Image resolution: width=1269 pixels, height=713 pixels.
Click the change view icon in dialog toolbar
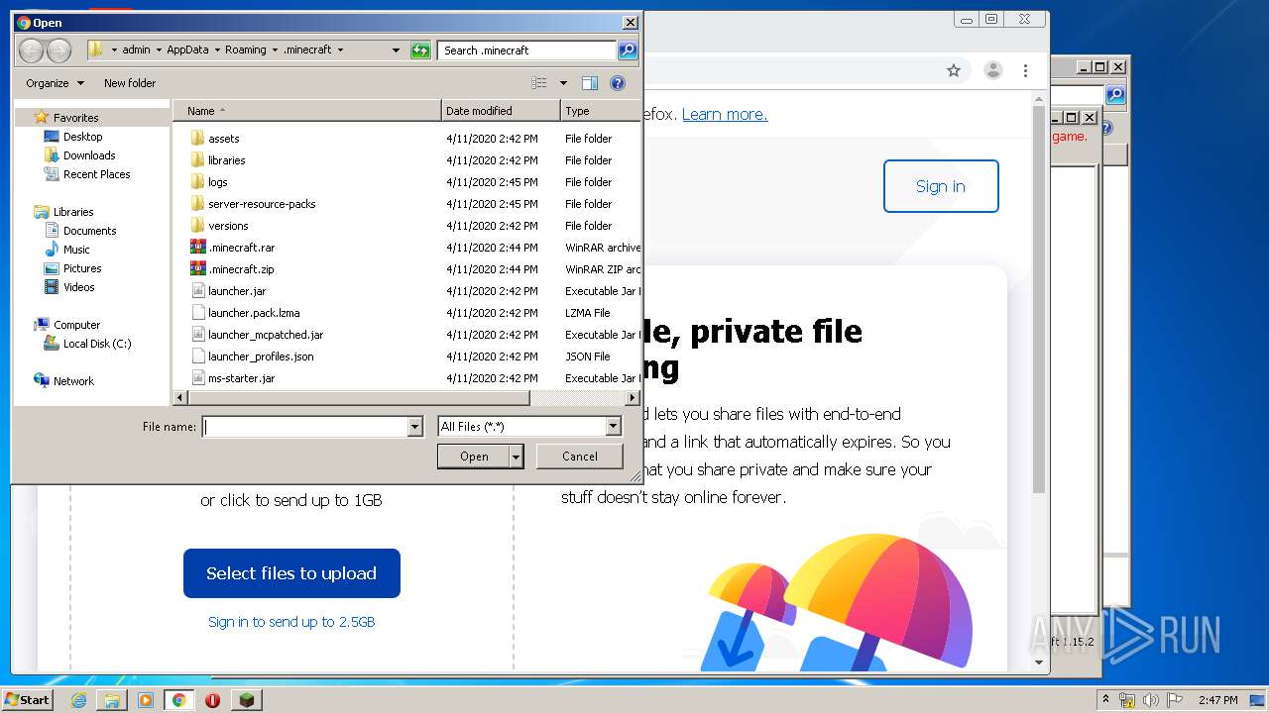point(539,83)
